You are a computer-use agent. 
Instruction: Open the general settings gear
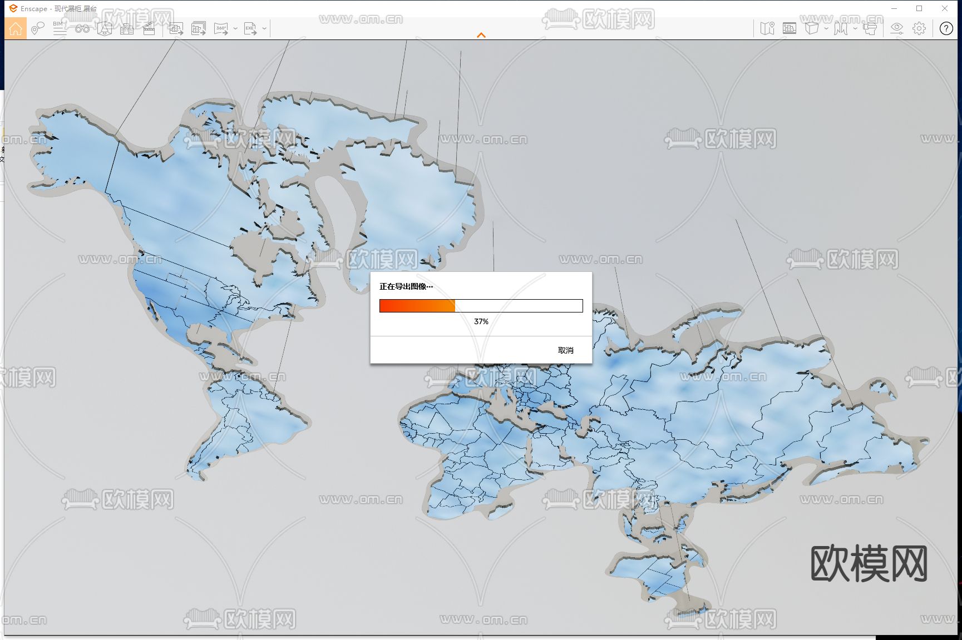pyautogui.click(x=919, y=28)
